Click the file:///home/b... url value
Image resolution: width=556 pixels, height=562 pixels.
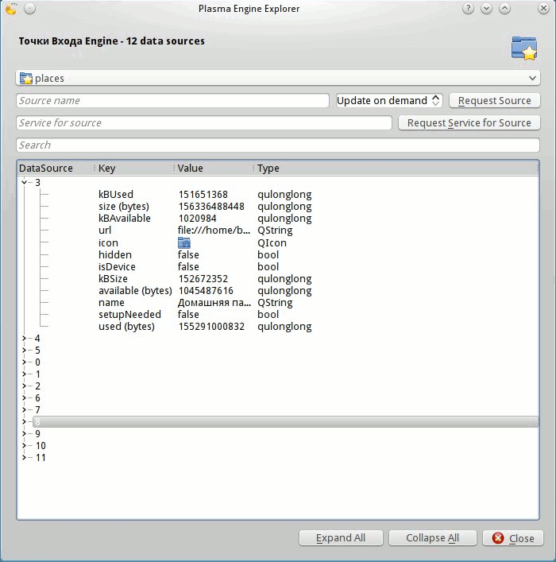pyautogui.click(x=214, y=230)
